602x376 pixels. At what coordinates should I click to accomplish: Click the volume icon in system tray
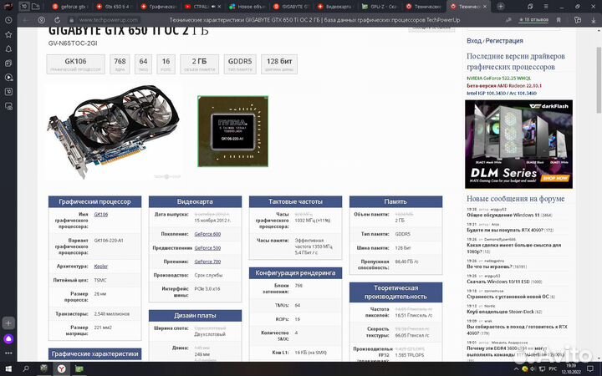[533, 369]
